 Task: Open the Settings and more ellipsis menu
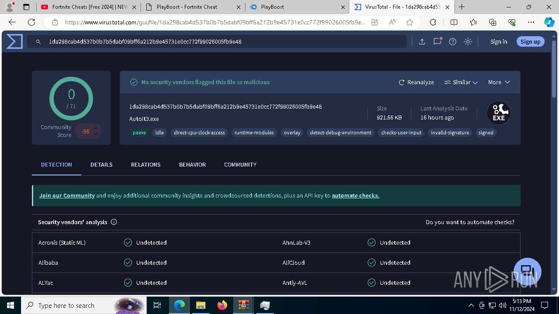point(531,22)
